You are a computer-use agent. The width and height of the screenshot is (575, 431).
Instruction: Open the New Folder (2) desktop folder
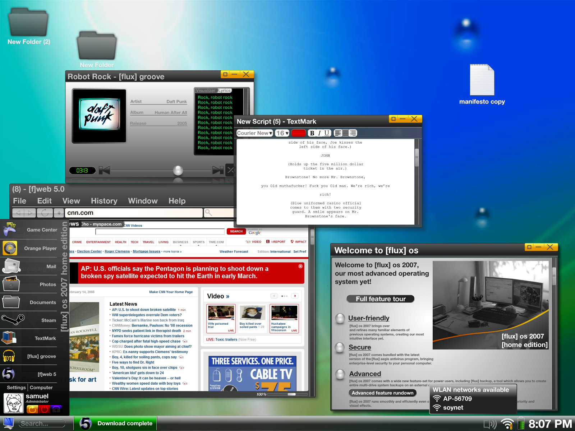(x=28, y=27)
